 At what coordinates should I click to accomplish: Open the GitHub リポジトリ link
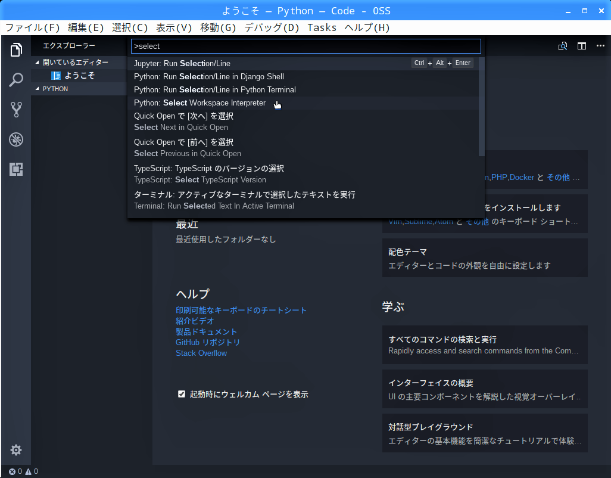[208, 342]
